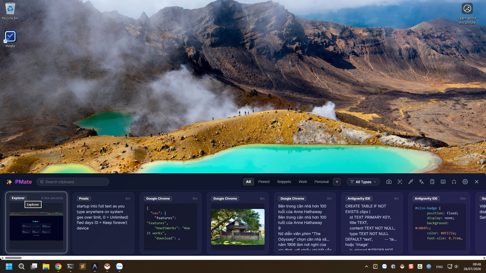Click the horizontal scrollbar thumb under clips
This screenshot has height=273, width=486.
[13, 258]
